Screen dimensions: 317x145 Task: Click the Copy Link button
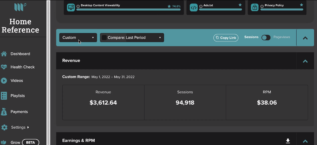click(x=226, y=38)
